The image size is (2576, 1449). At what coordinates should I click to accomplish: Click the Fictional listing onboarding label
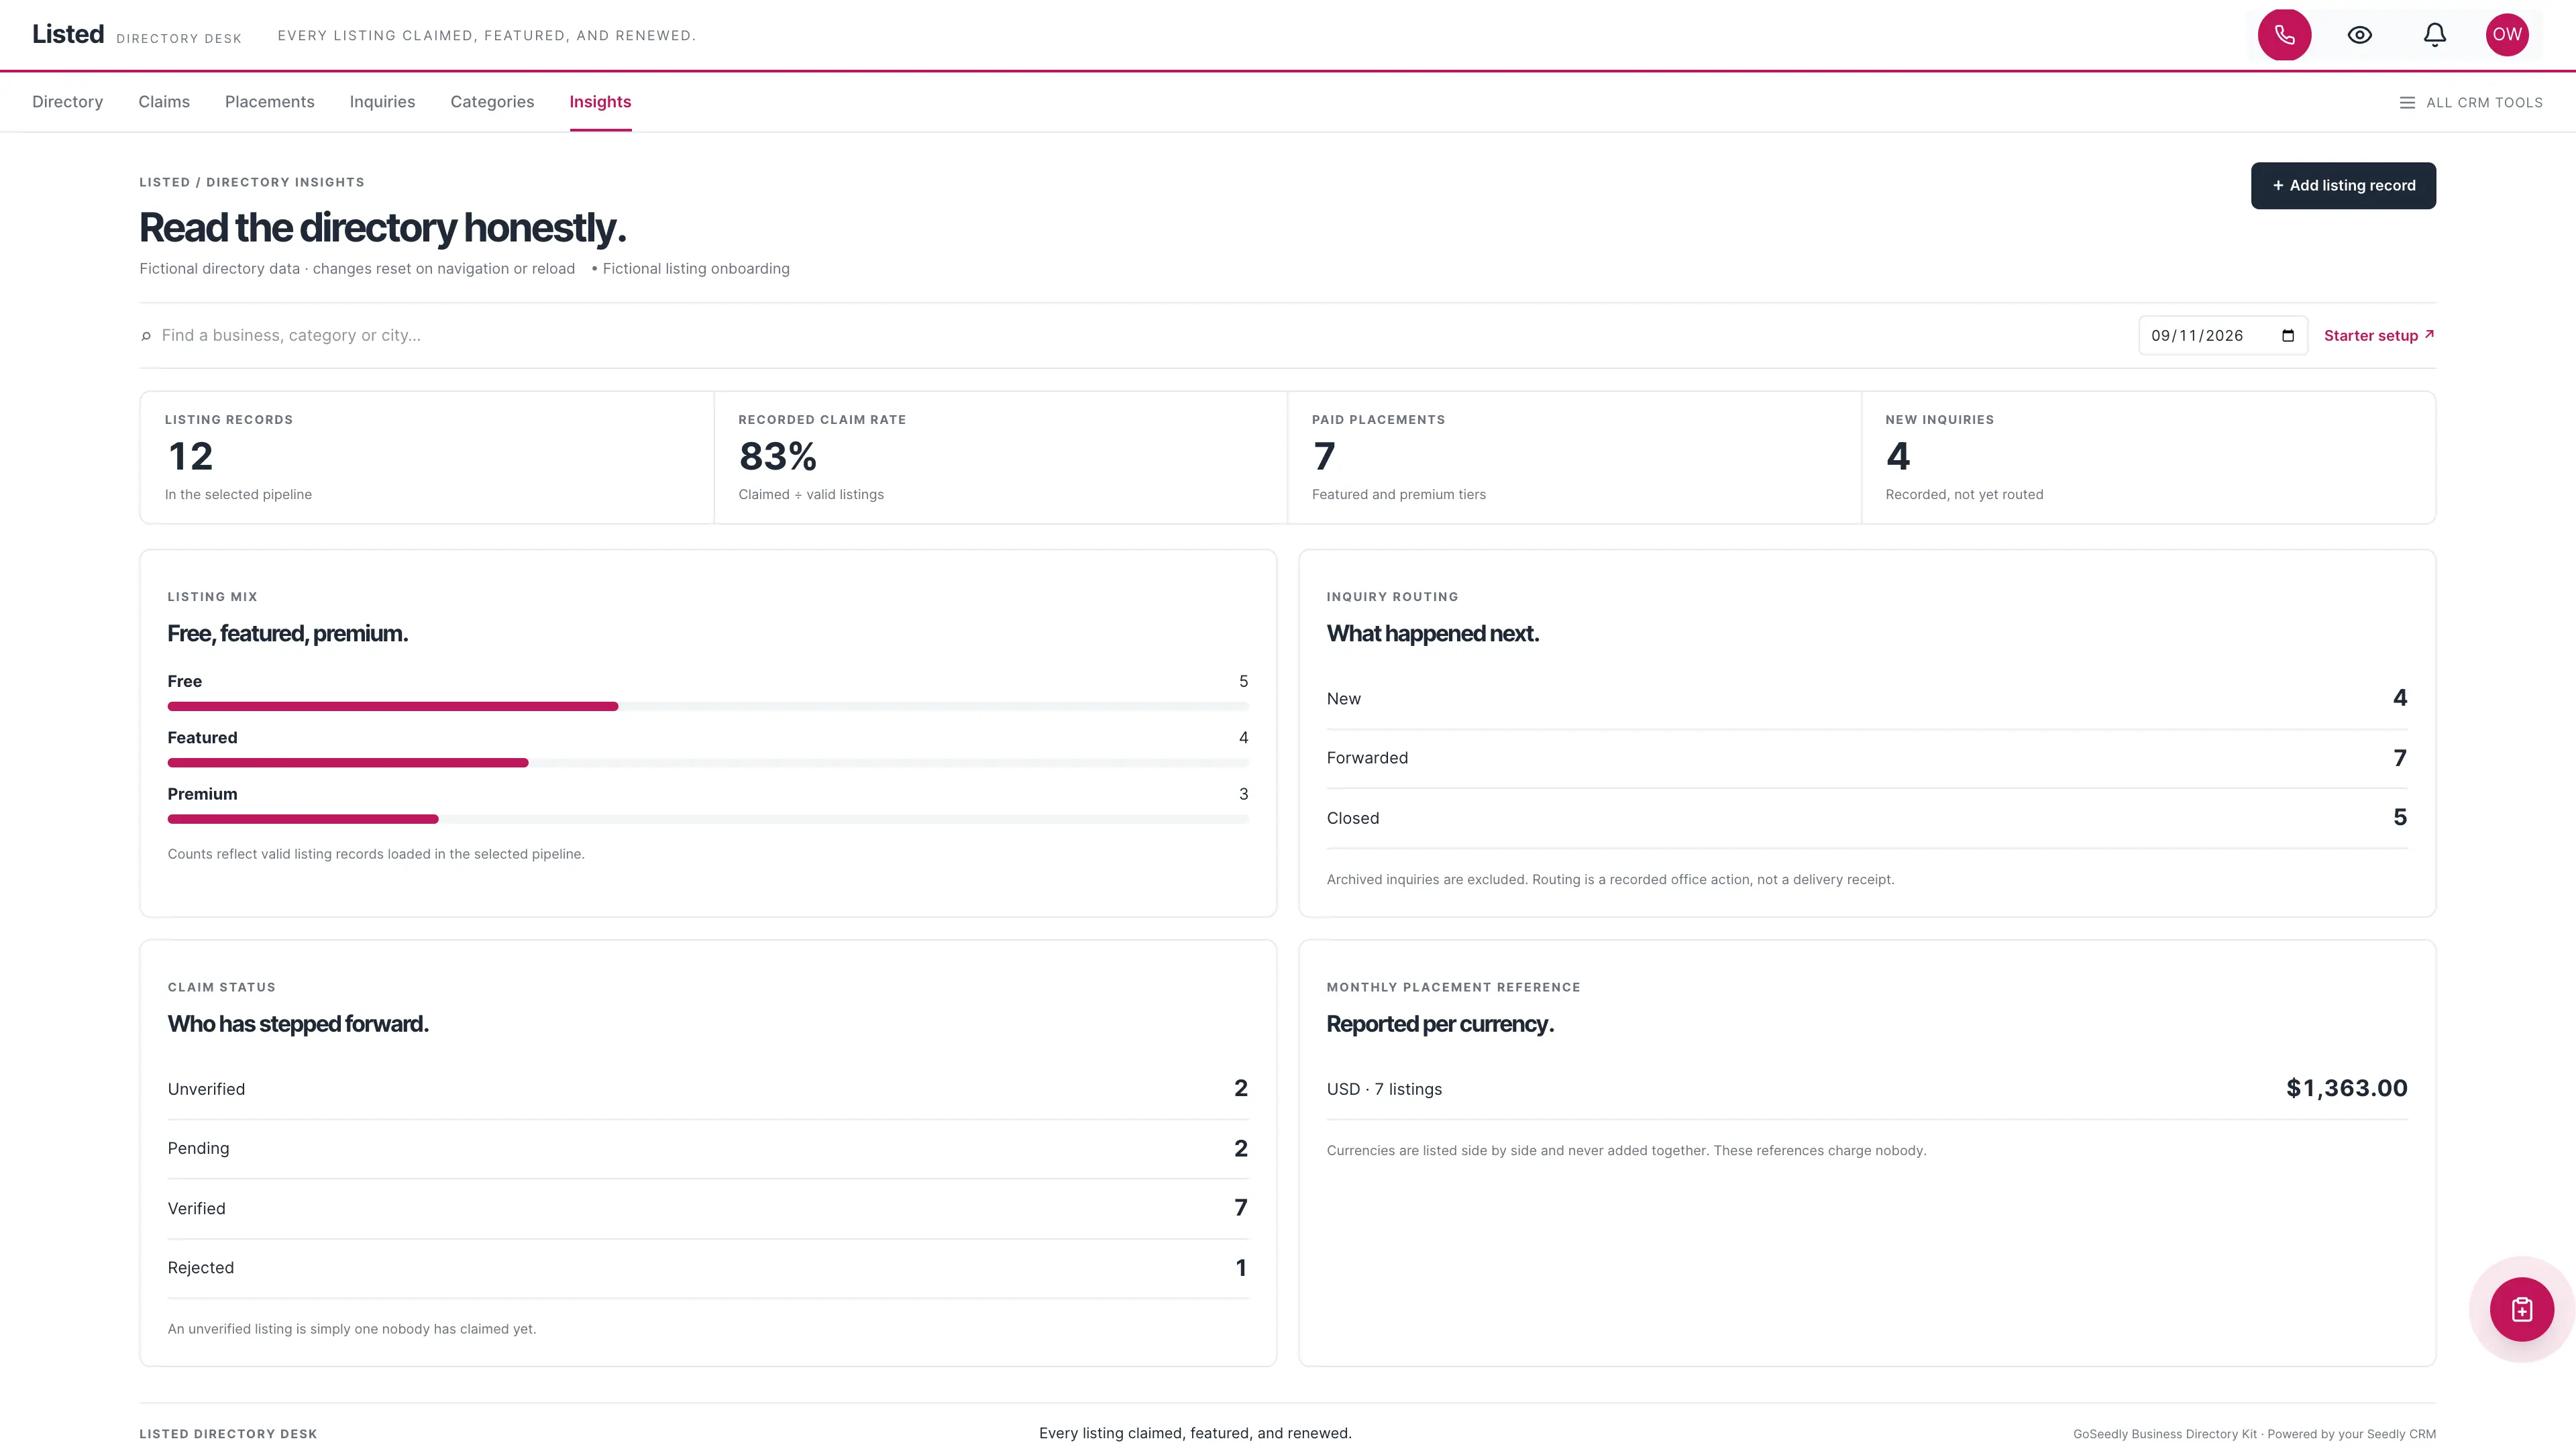tap(696, 268)
